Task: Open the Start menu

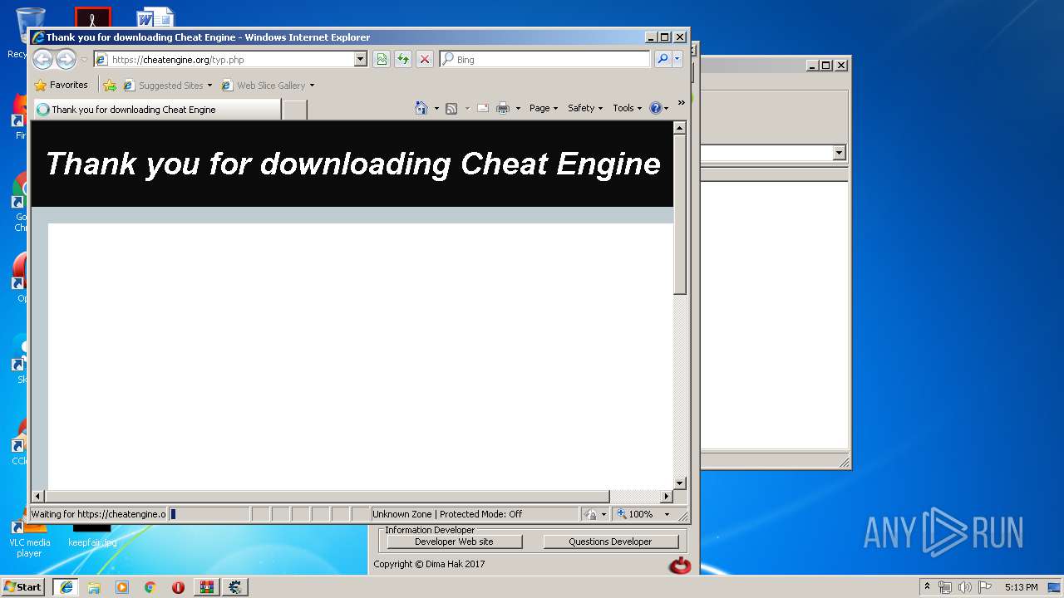Action: click(x=22, y=586)
